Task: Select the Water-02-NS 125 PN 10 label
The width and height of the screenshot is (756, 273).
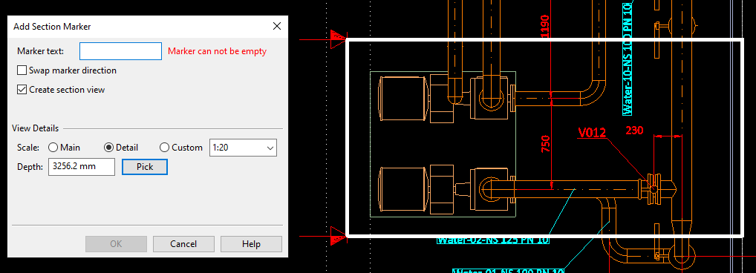Action: pos(493,240)
